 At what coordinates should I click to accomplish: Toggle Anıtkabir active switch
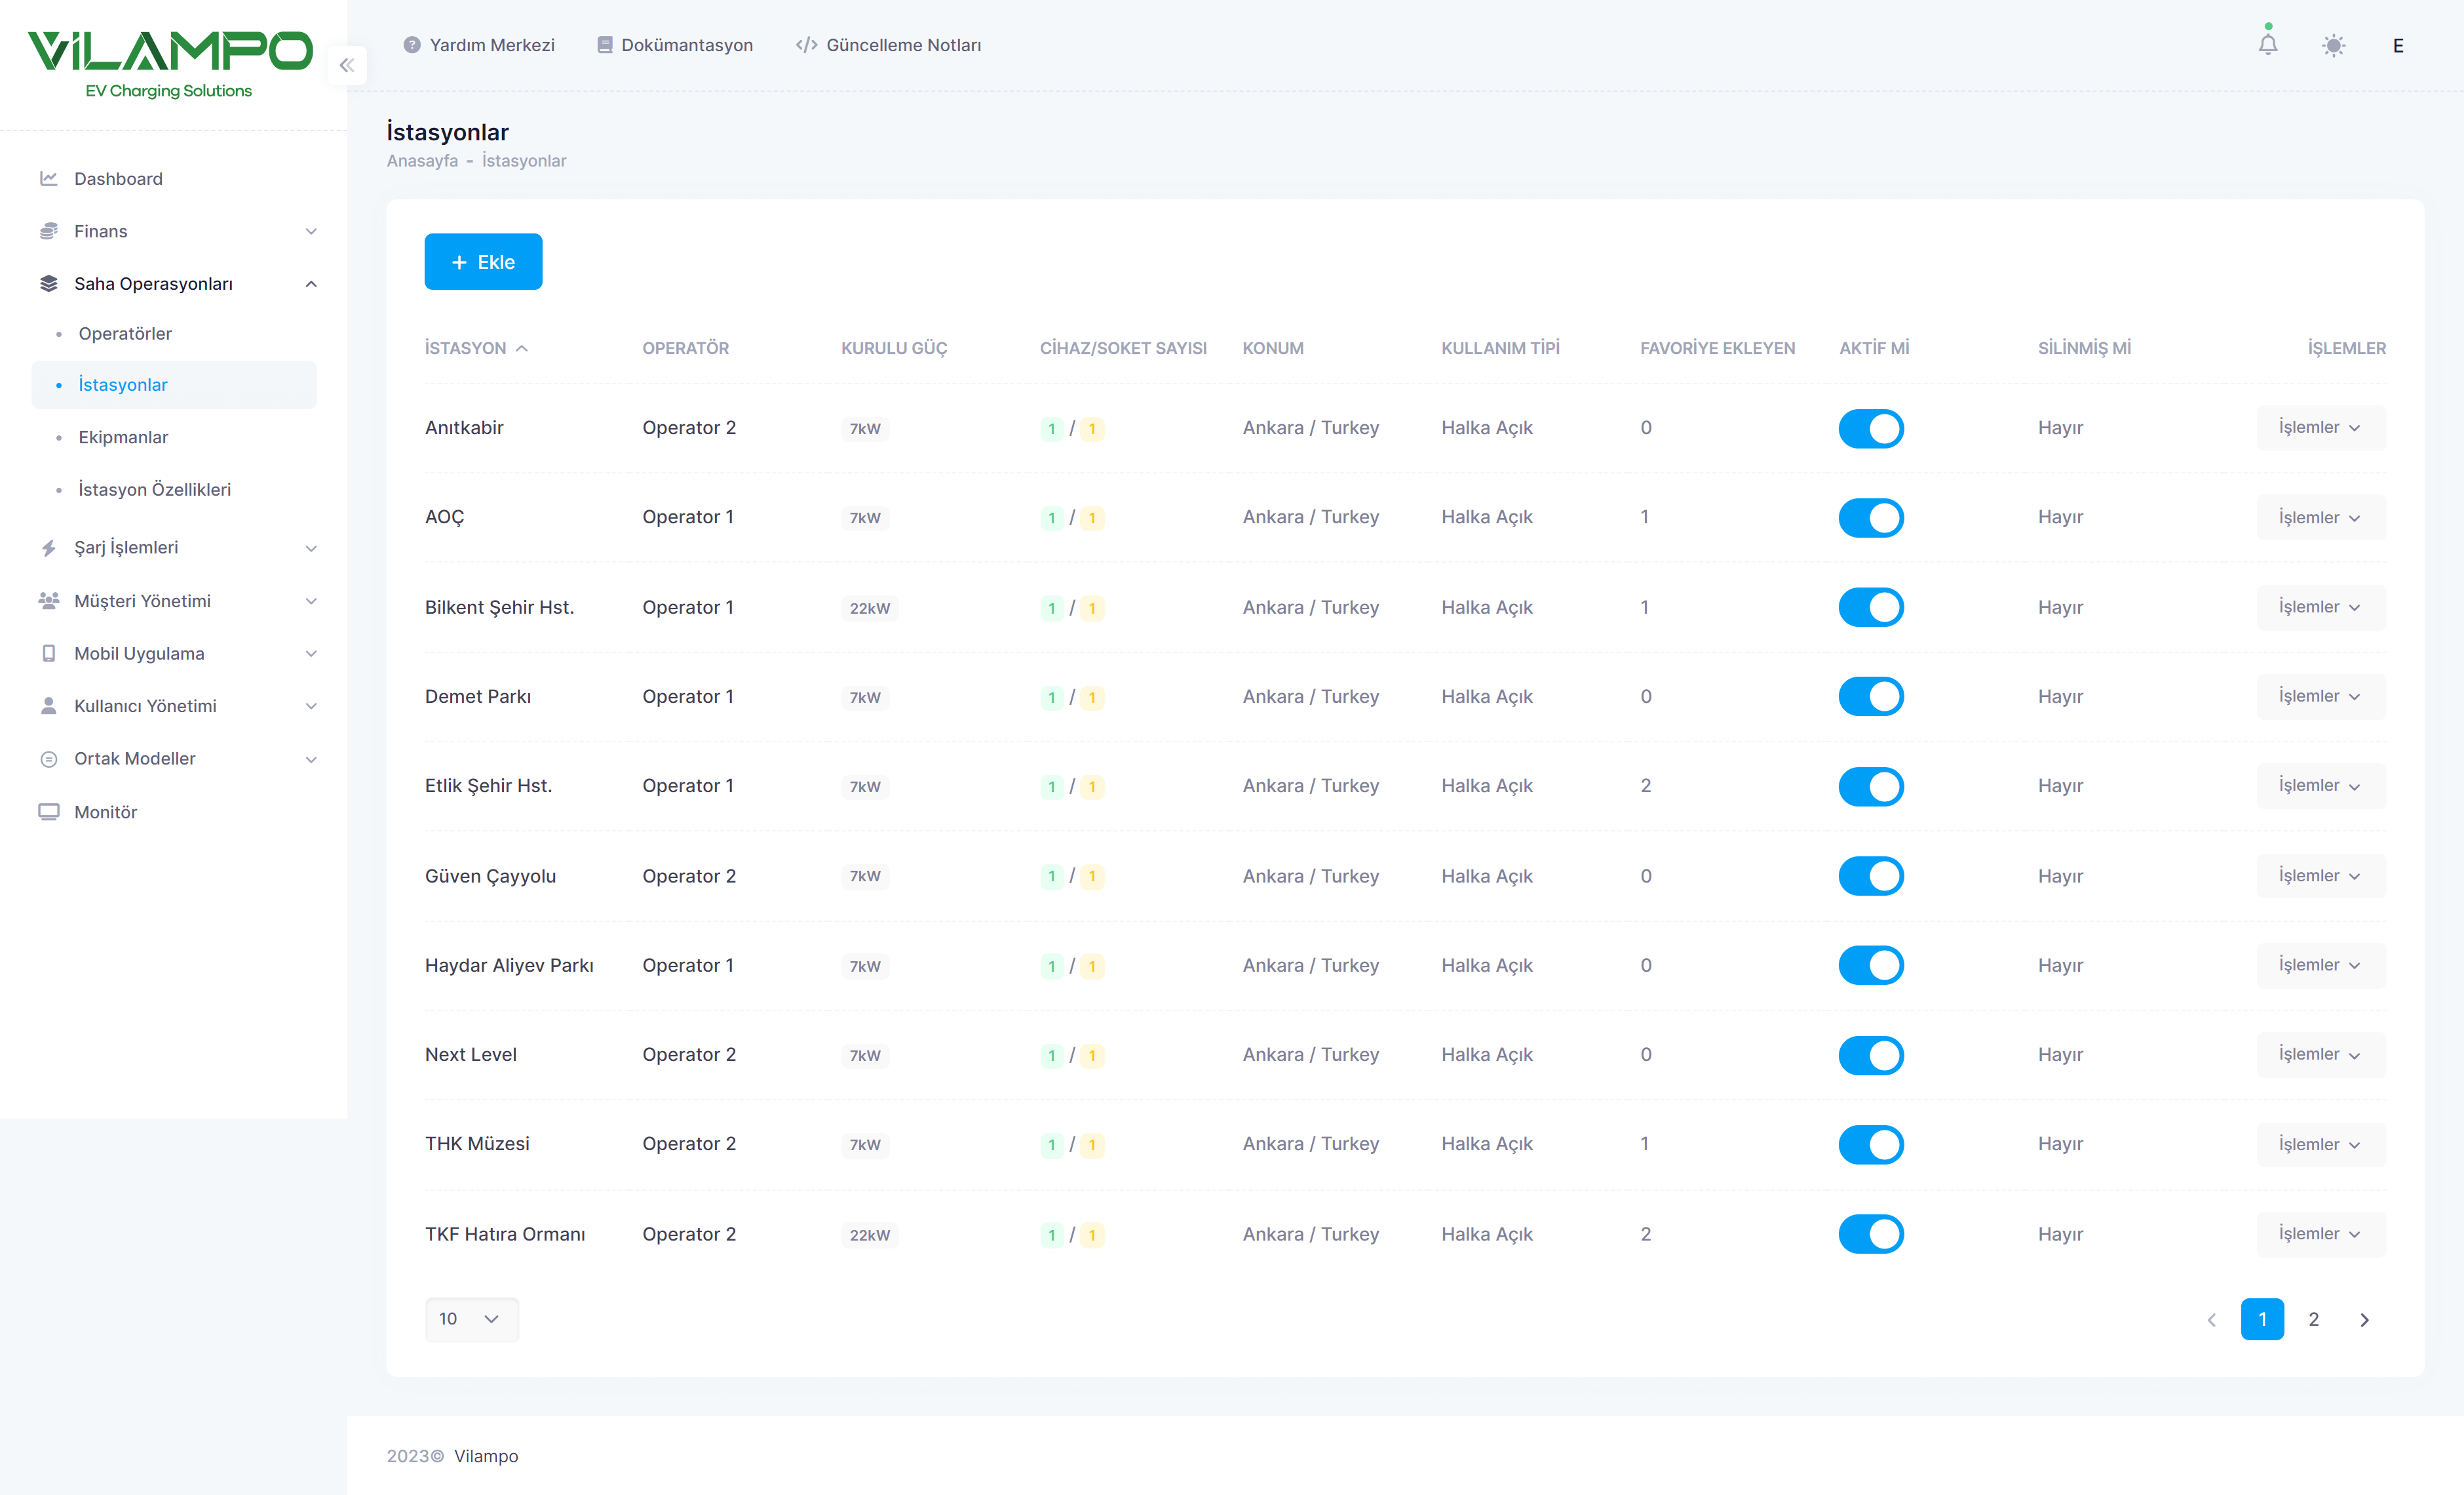point(1870,428)
